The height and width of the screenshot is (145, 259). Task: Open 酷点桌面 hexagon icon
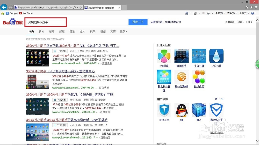(x=199, y=77)
